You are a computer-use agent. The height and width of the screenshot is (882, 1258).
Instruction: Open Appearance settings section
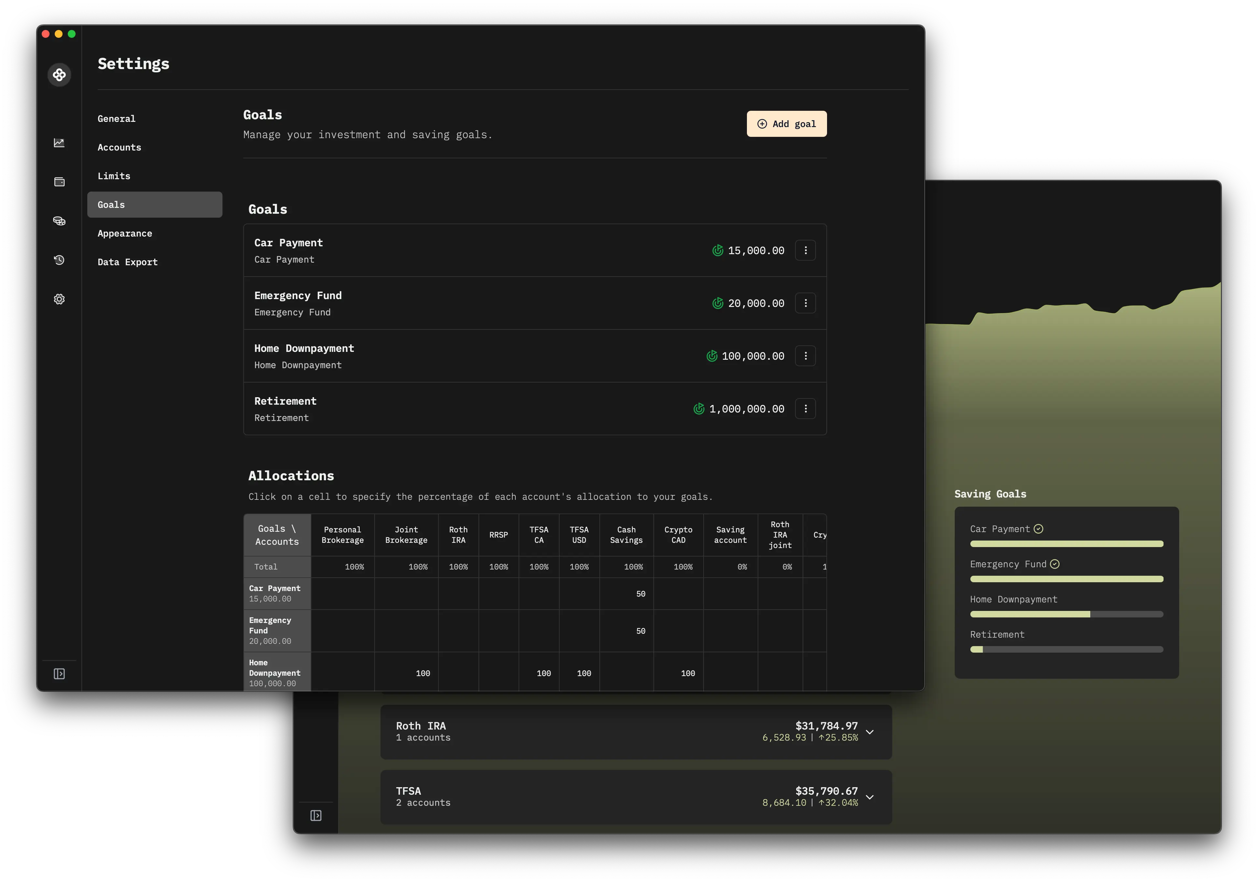pyautogui.click(x=154, y=234)
